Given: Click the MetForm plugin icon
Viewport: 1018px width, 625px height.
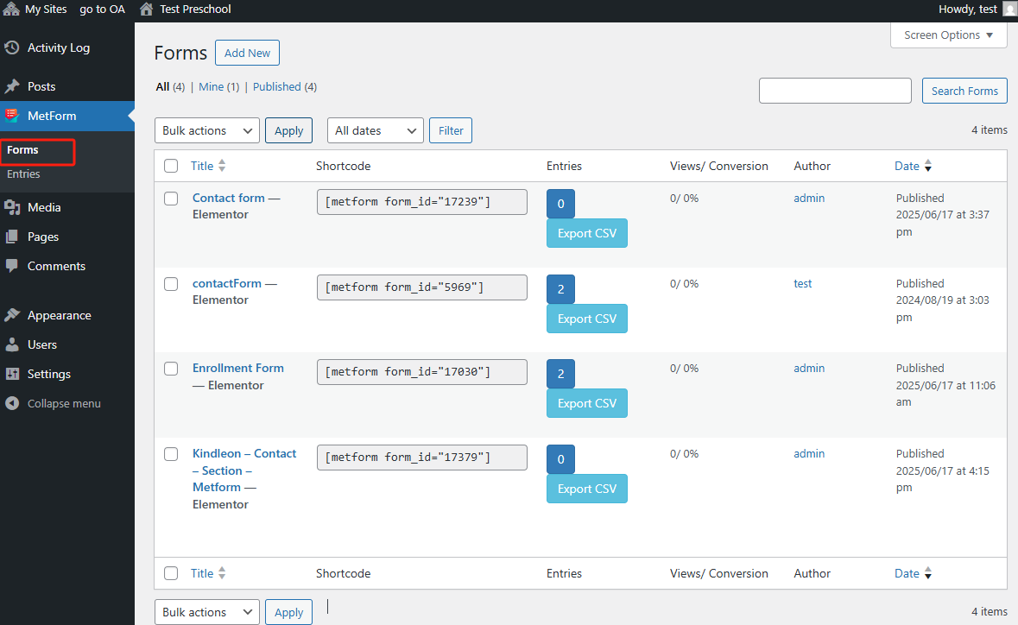Looking at the screenshot, I should (12, 116).
